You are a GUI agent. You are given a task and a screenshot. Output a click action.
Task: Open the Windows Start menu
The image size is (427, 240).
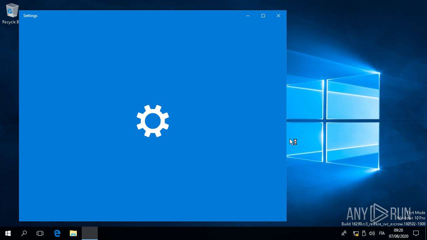[x=8, y=233]
